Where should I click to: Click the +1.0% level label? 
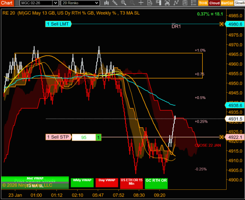coord(200,50)
